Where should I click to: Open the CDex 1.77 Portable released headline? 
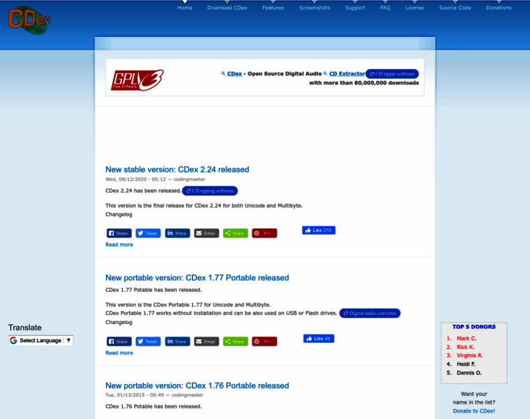pyautogui.click(x=197, y=278)
